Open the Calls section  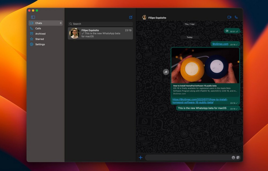(46, 28)
